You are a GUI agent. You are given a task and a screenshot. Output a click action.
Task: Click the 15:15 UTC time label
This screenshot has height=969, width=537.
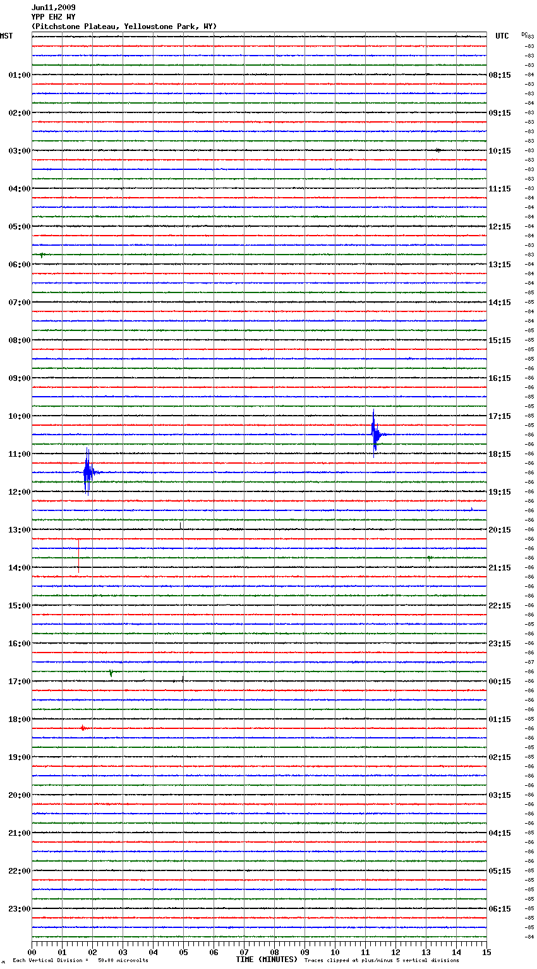(500, 340)
